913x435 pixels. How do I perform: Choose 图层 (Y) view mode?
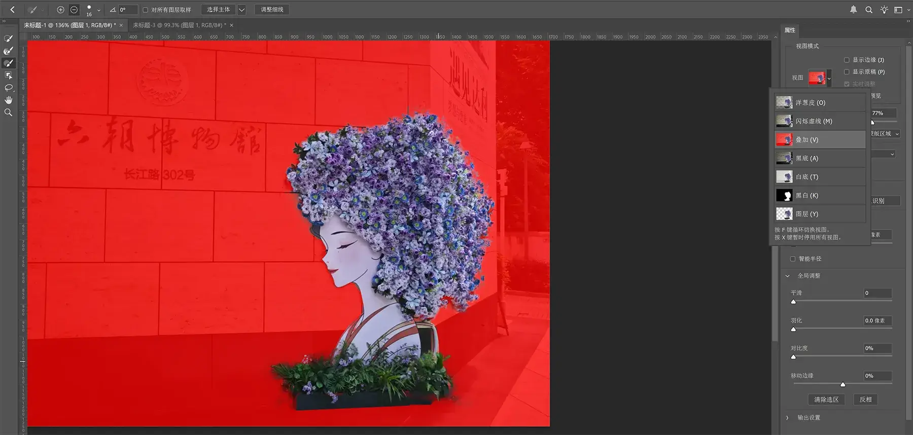[820, 214]
